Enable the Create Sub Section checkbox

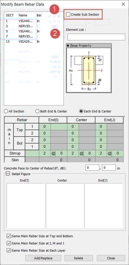68,15
